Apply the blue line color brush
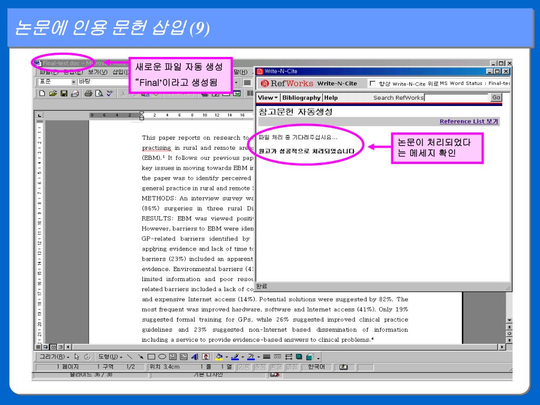This screenshot has width=540, height=405. point(235,357)
